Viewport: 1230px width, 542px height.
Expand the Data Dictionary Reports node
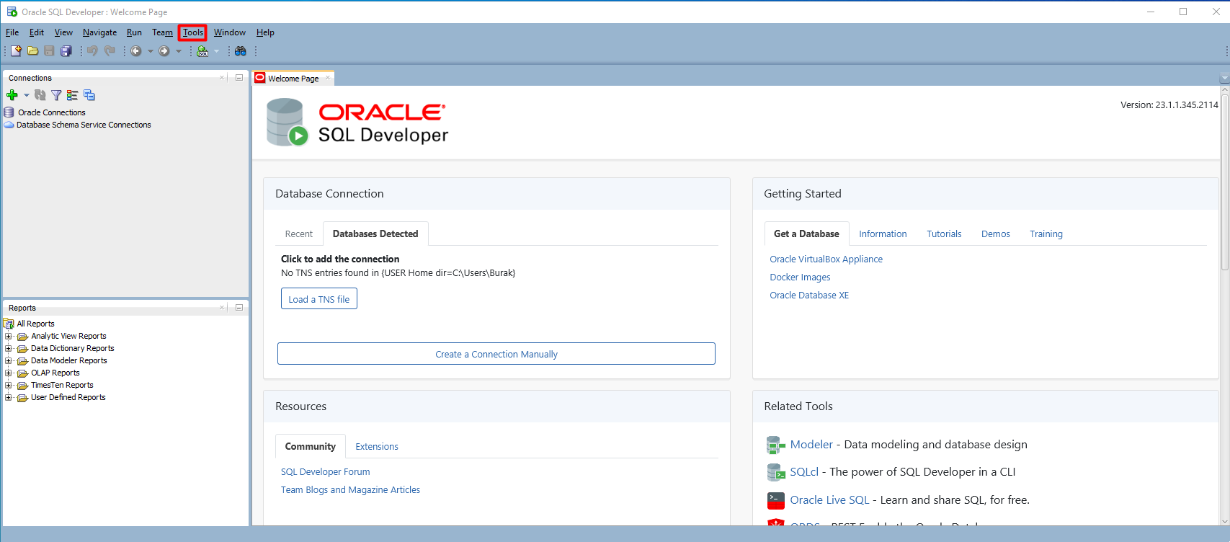pos(9,349)
